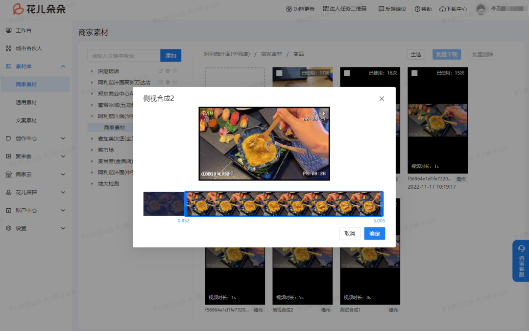
Task: Click the 花儿朵朵 logo
Action: pyautogui.click(x=39, y=9)
